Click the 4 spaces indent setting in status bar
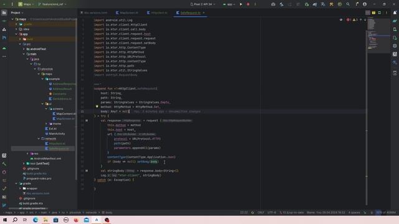The height and width of the screenshot is (224, 399). (354, 213)
